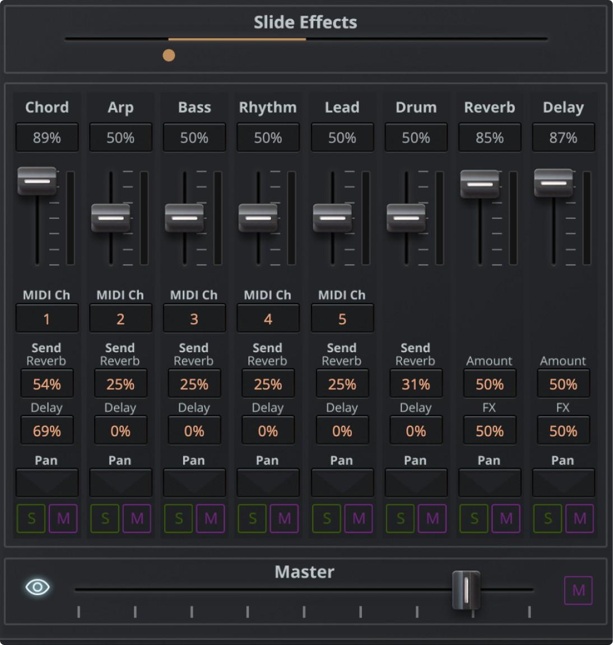The width and height of the screenshot is (613, 645).
Task: Solo the Reverb channel
Action: (x=473, y=518)
